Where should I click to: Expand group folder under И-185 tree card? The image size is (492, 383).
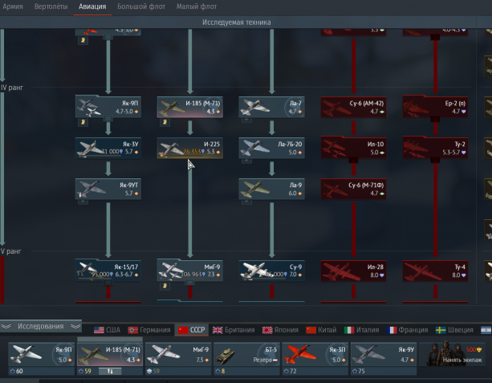coord(165,122)
